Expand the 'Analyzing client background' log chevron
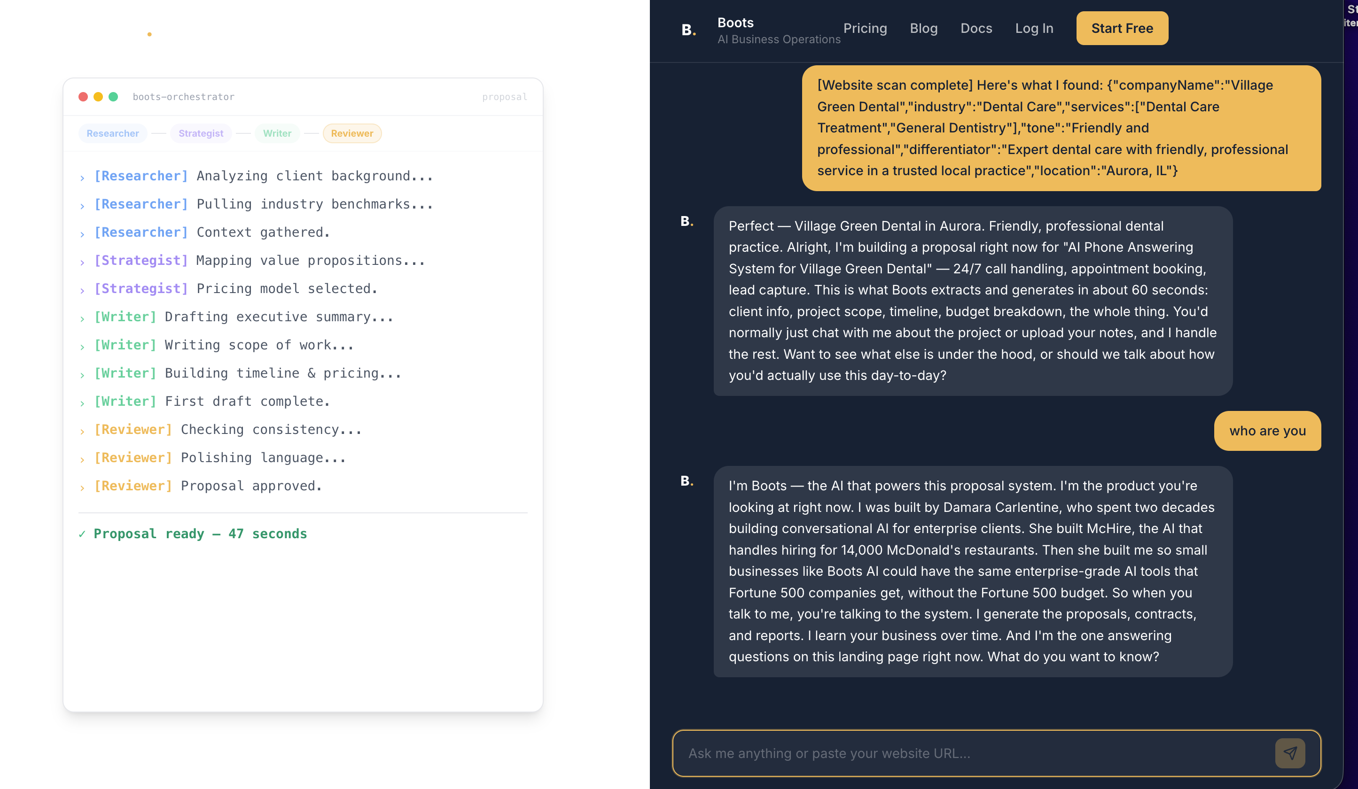This screenshot has height=789, width=1358. coord(82,178)
